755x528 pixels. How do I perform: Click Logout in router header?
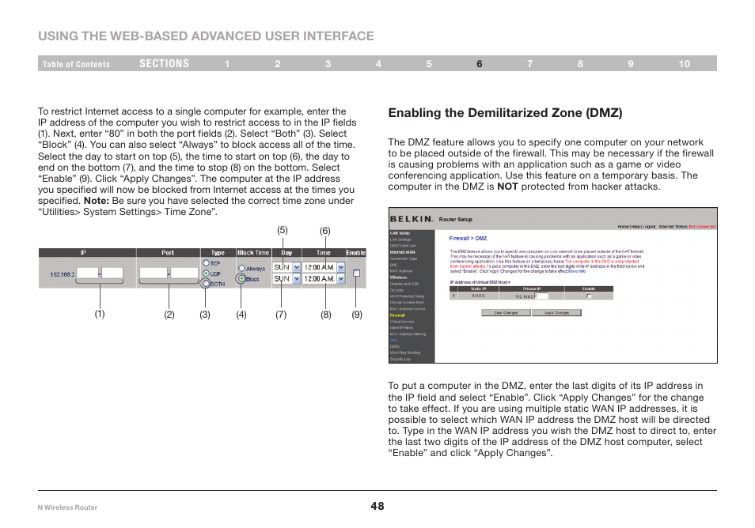[x=649, y=227]
